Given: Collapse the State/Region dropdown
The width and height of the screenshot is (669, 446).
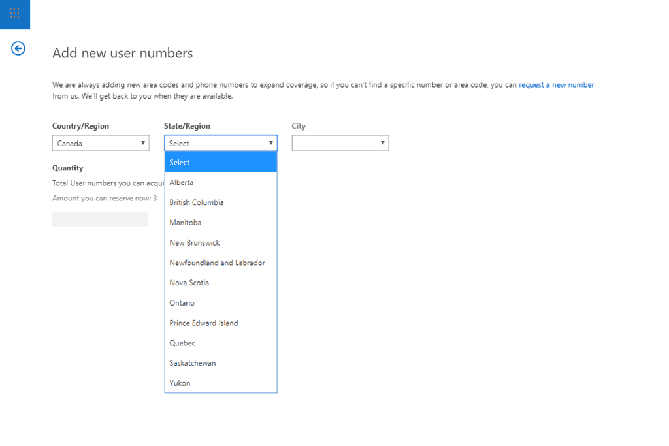Looking at the screenshot, I should coord(221,143).
